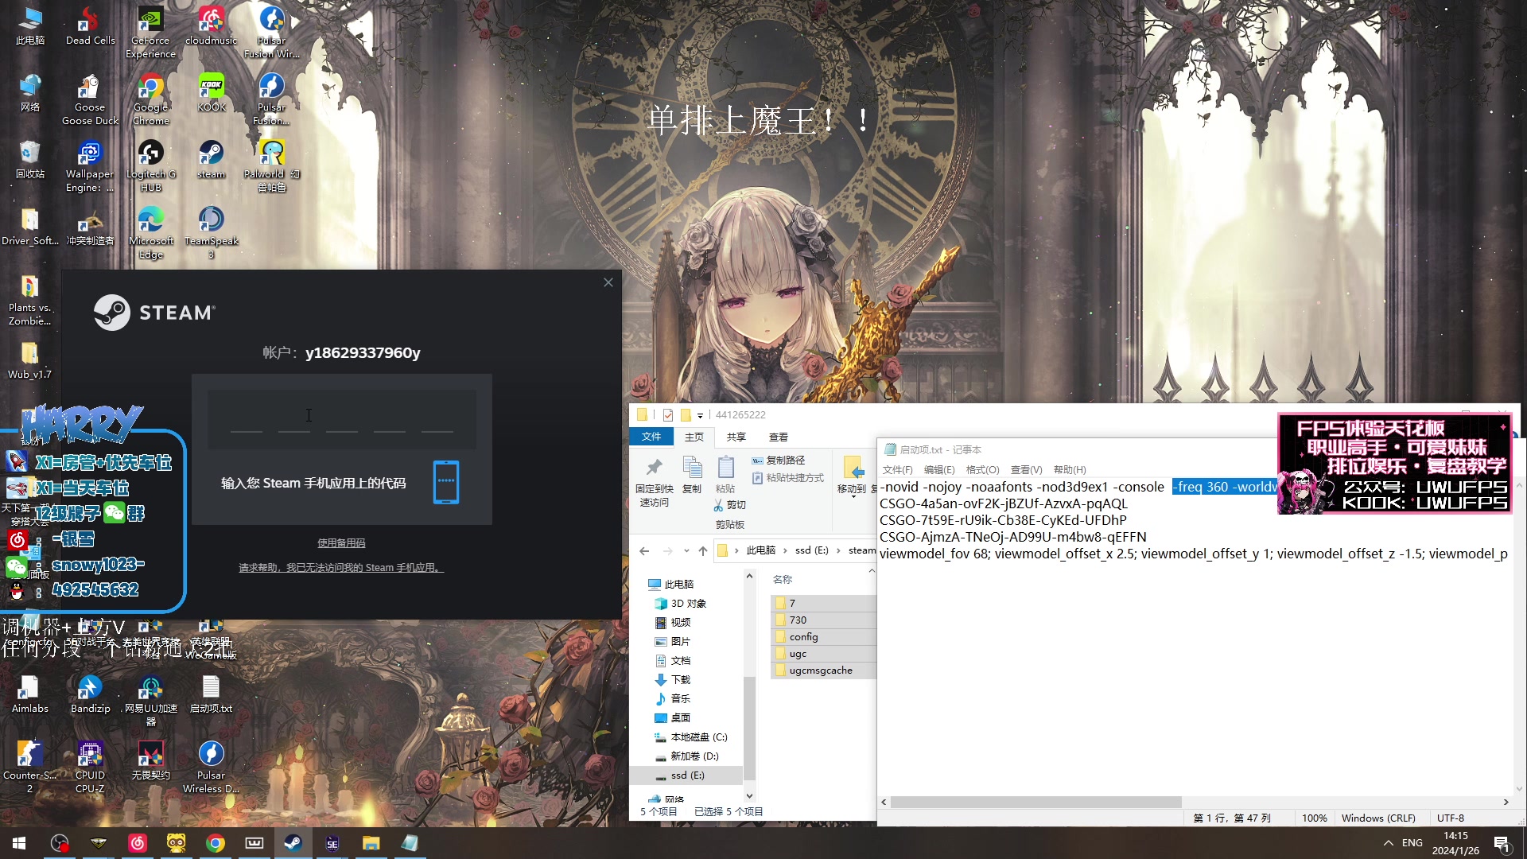Click 复制路径 in Explorer ribbon
The width and height of the screenshot is (1527, 859).
[x=779, y=461]
